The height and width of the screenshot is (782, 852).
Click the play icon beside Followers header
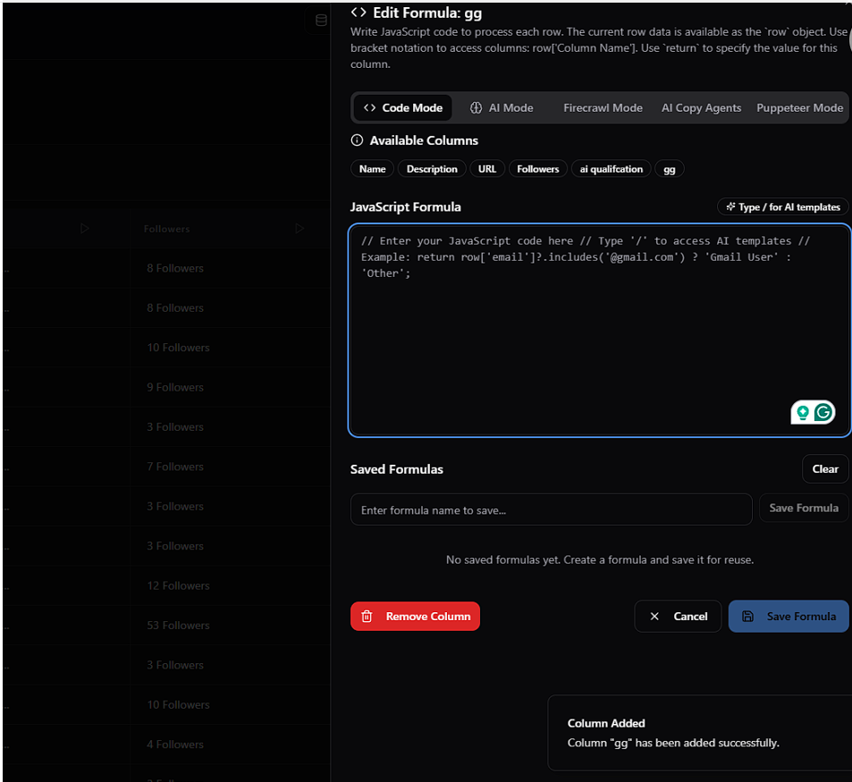pos(299,229)
